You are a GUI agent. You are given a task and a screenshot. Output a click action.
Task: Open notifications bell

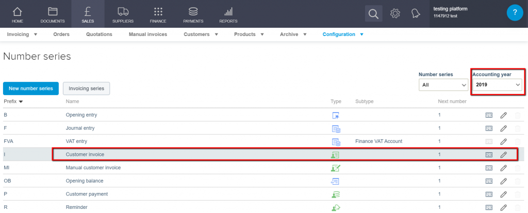416,13
